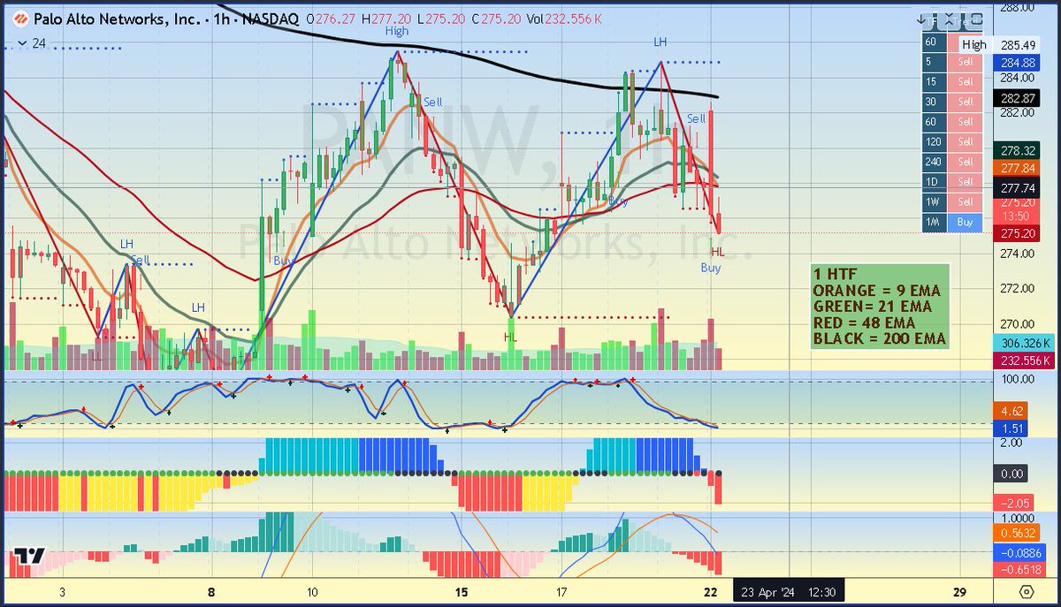Screen dimensions: 1061x607
Task: Click the Palo Alto Networks, Inc. symbol title
Action: [x=118, y=18]
